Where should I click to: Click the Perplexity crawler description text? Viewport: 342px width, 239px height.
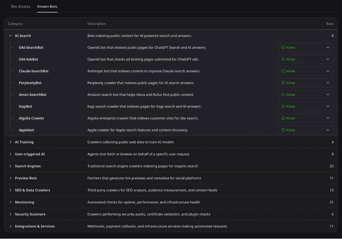pyautogui.click(x=141, y=83)
